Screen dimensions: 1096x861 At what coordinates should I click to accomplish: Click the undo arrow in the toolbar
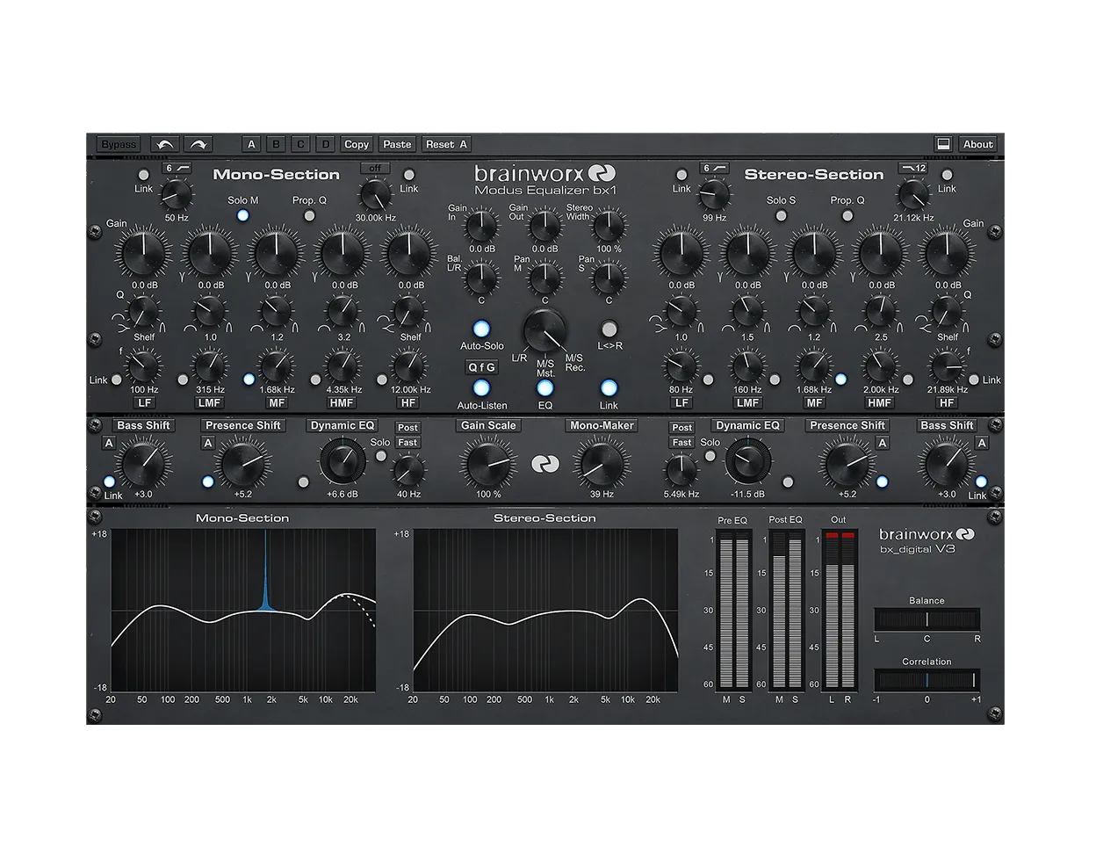[164, 144]
